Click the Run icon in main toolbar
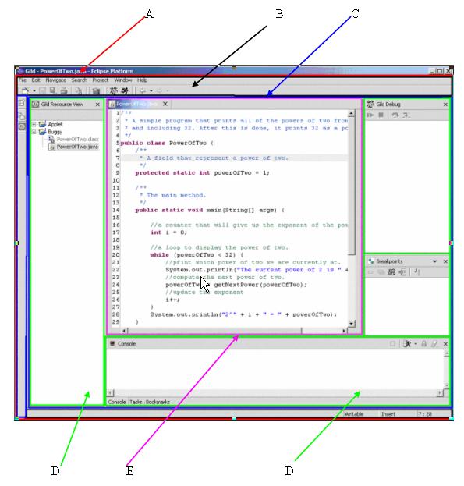The width and height of the screenshot is (464, 486). (x=125, y=90)
